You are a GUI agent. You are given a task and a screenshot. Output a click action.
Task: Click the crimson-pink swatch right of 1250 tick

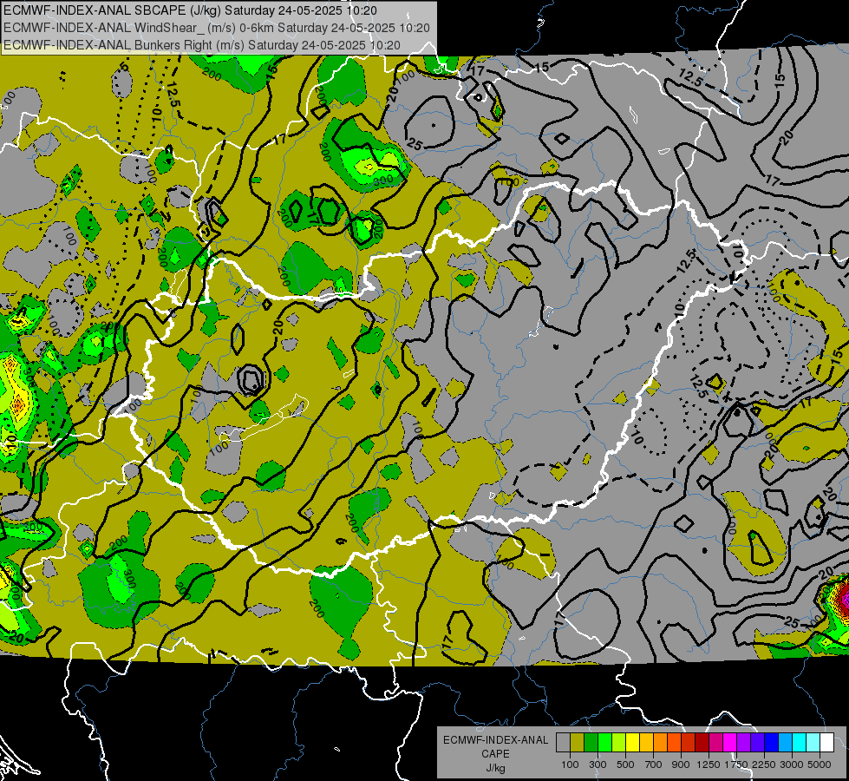tap(715, 743)
